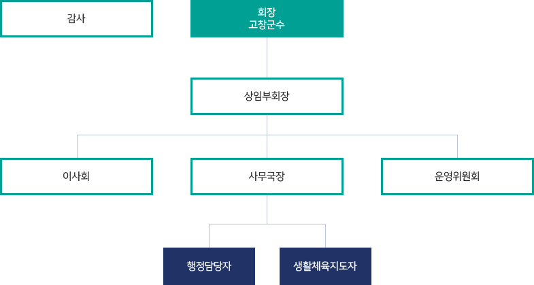The image size is (534, 285).
Task: Click horizontal connector joining 행정담당자 and 생활체육지도자
Action: coord(267,224)
